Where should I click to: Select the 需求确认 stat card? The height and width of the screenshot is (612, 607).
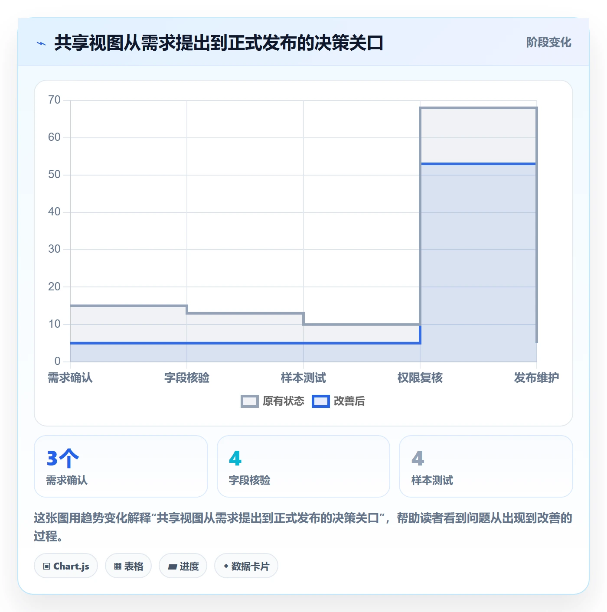121,466
